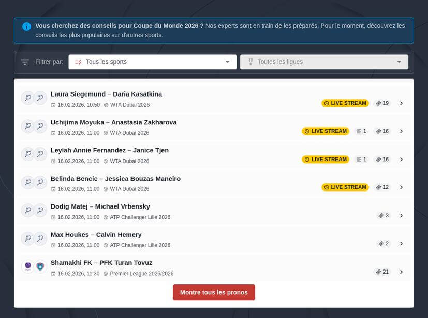
Task: Click PFK Turan Tovuz team logo
Action: [x=40, y=266]
